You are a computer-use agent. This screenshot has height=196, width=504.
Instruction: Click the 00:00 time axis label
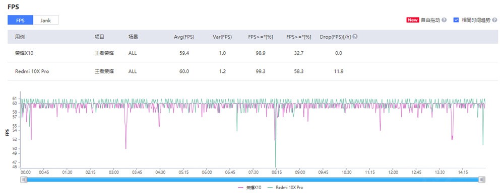[x=26, y=172]
